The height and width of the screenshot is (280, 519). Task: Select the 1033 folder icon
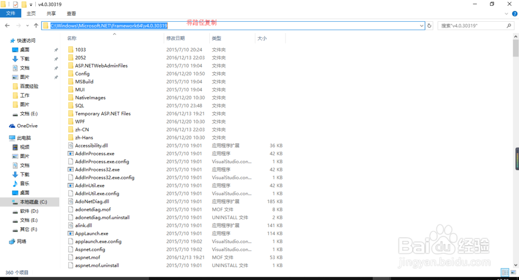(71, 50)
